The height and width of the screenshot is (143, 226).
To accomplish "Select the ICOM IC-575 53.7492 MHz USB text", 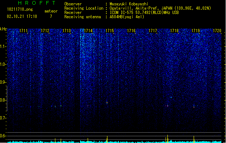I will [x=144, y=13].
